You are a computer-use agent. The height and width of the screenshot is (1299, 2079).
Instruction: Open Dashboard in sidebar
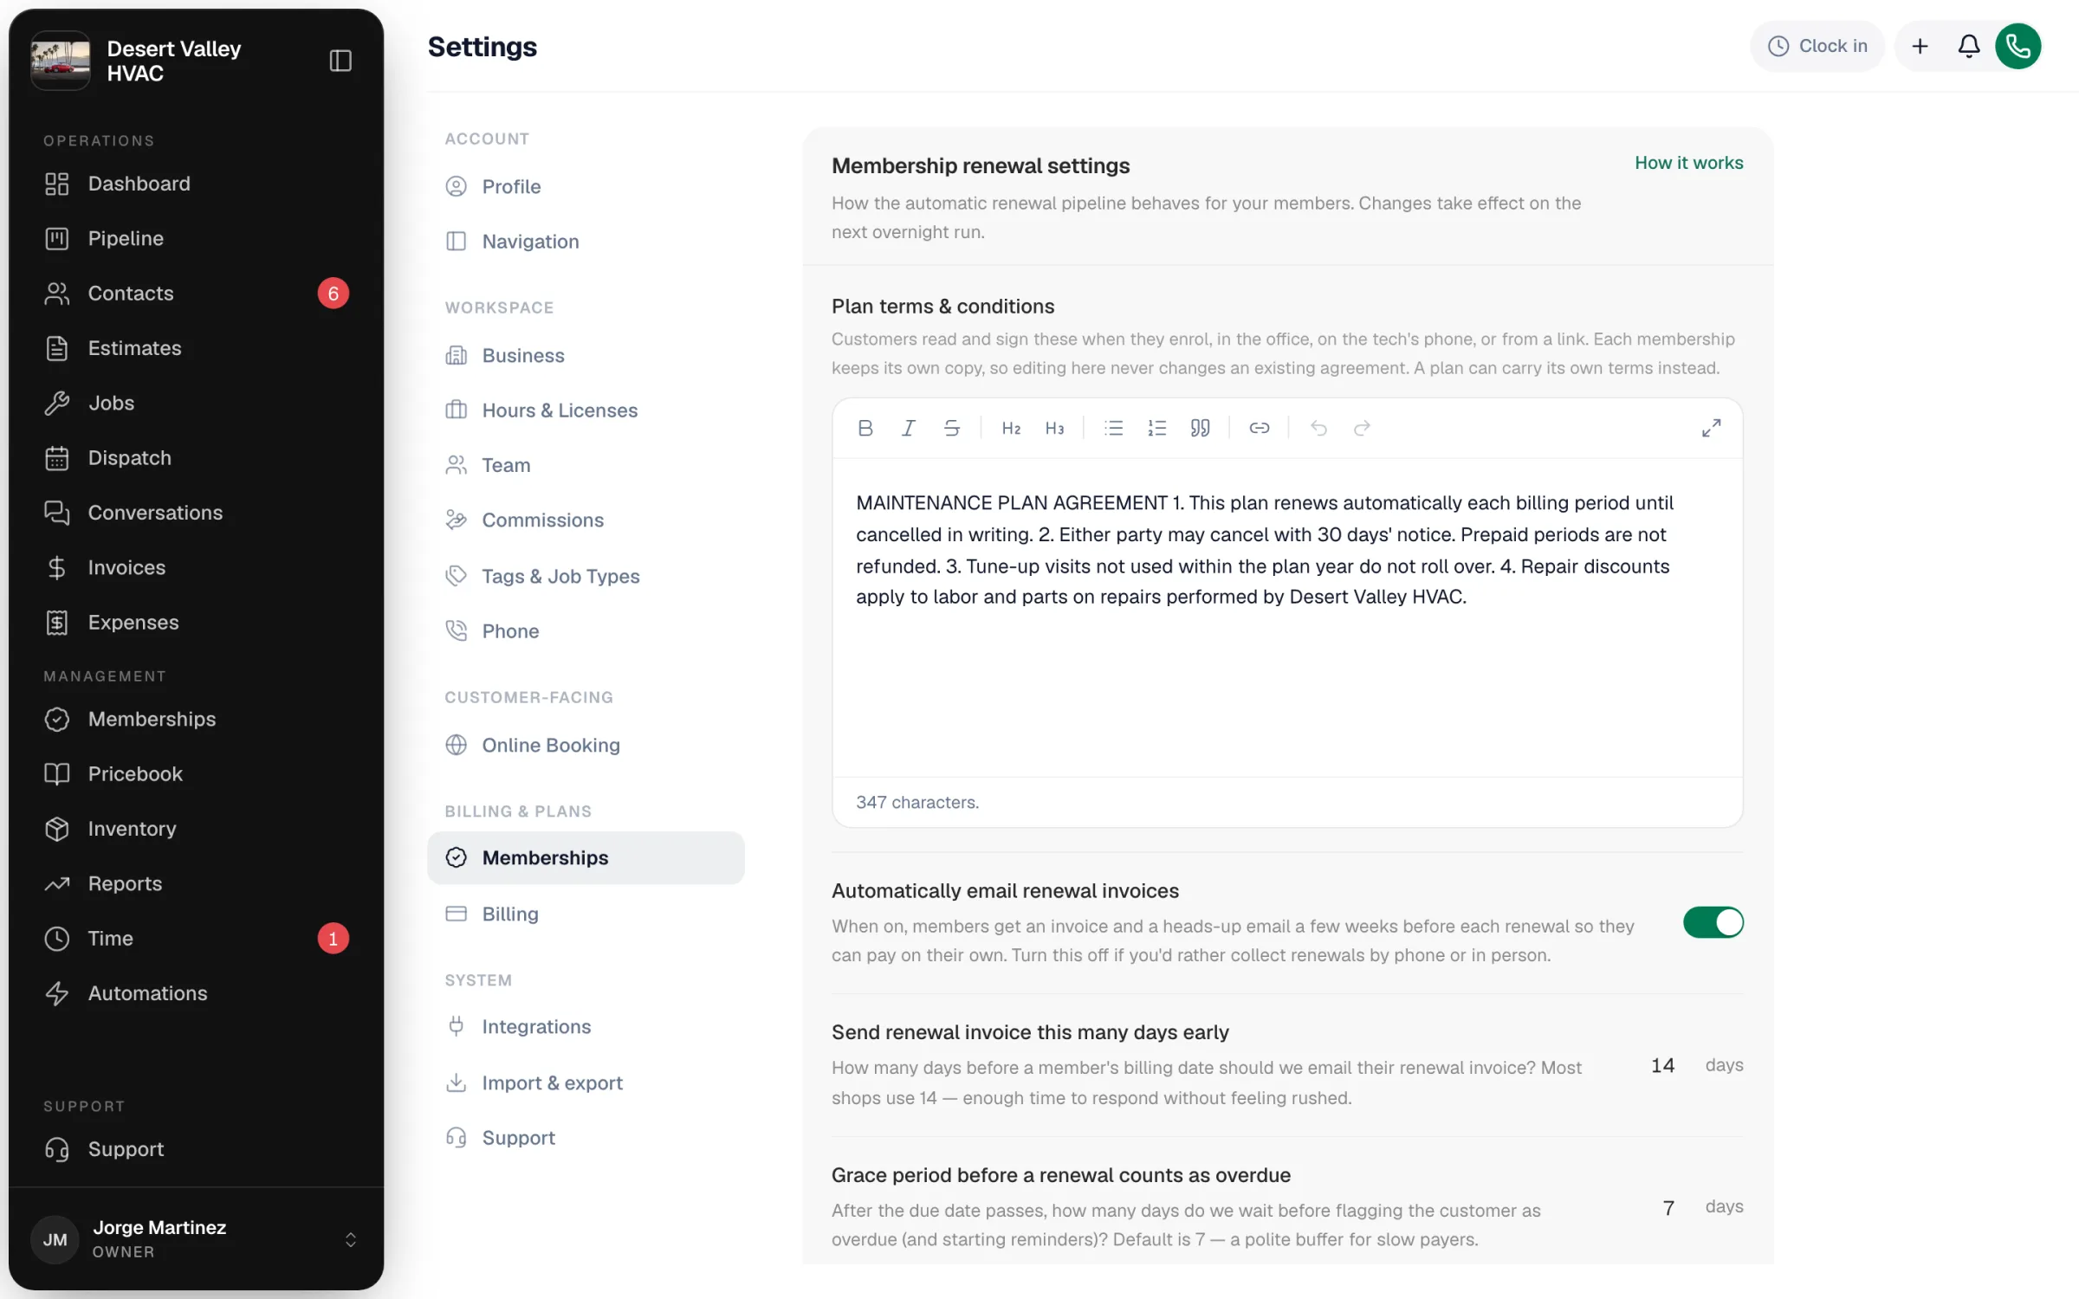pyautogui.click(x=196, y=184)
